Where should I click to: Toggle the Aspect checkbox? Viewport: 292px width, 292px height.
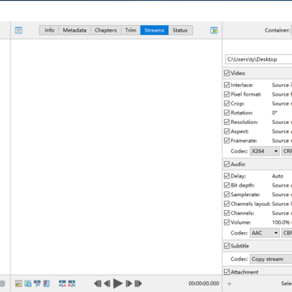click(226, 131)
